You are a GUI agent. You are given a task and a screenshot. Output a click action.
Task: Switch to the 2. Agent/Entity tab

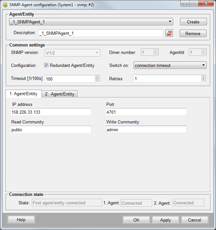point(60,94)
